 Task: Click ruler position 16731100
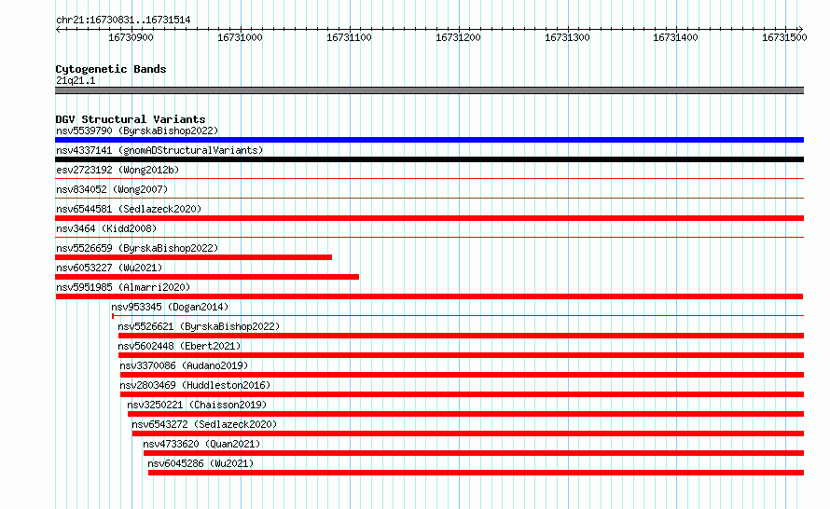click(x=349, y=37)
